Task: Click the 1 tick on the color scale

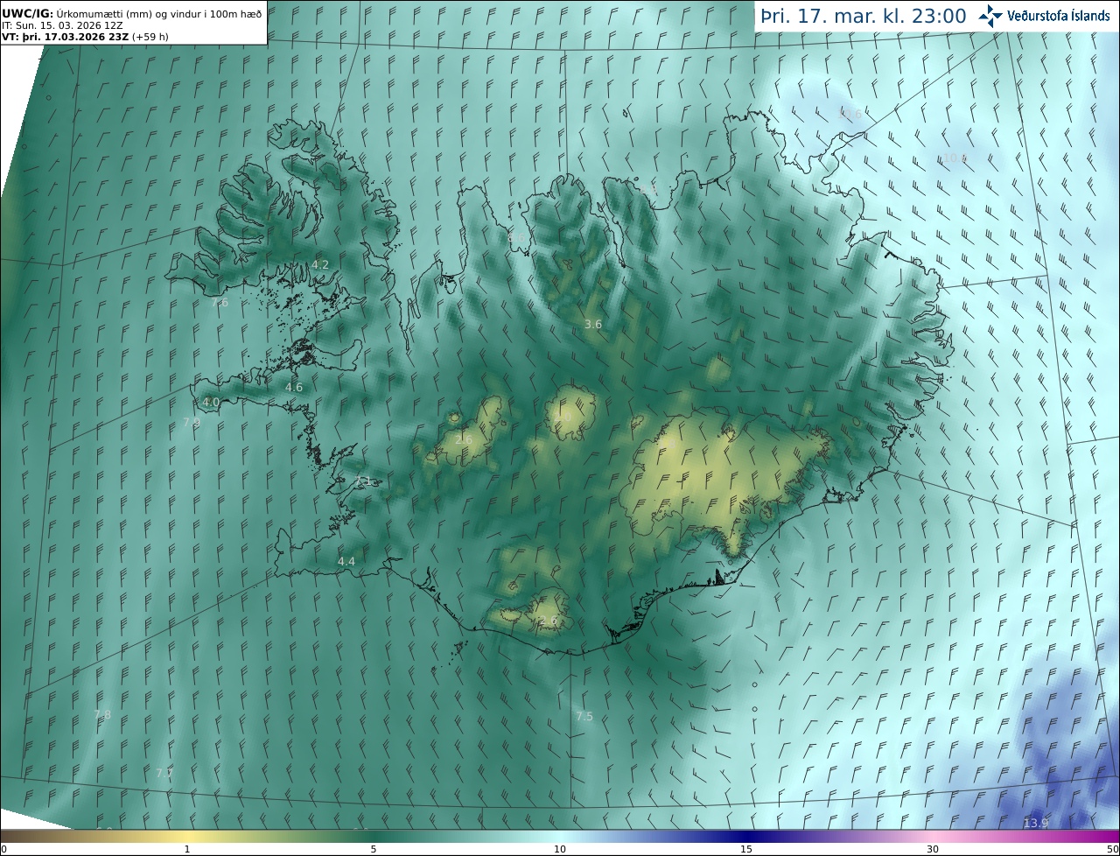Action: click(x=187, y=849)
